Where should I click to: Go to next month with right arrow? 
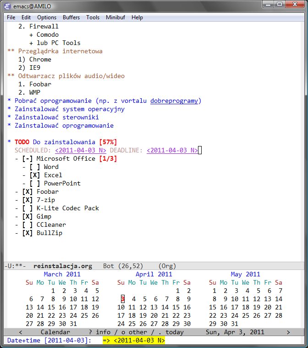click(288, 332)
